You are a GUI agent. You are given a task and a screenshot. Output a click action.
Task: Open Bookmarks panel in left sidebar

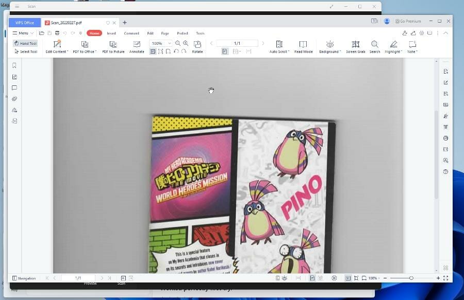coord(14,65)
